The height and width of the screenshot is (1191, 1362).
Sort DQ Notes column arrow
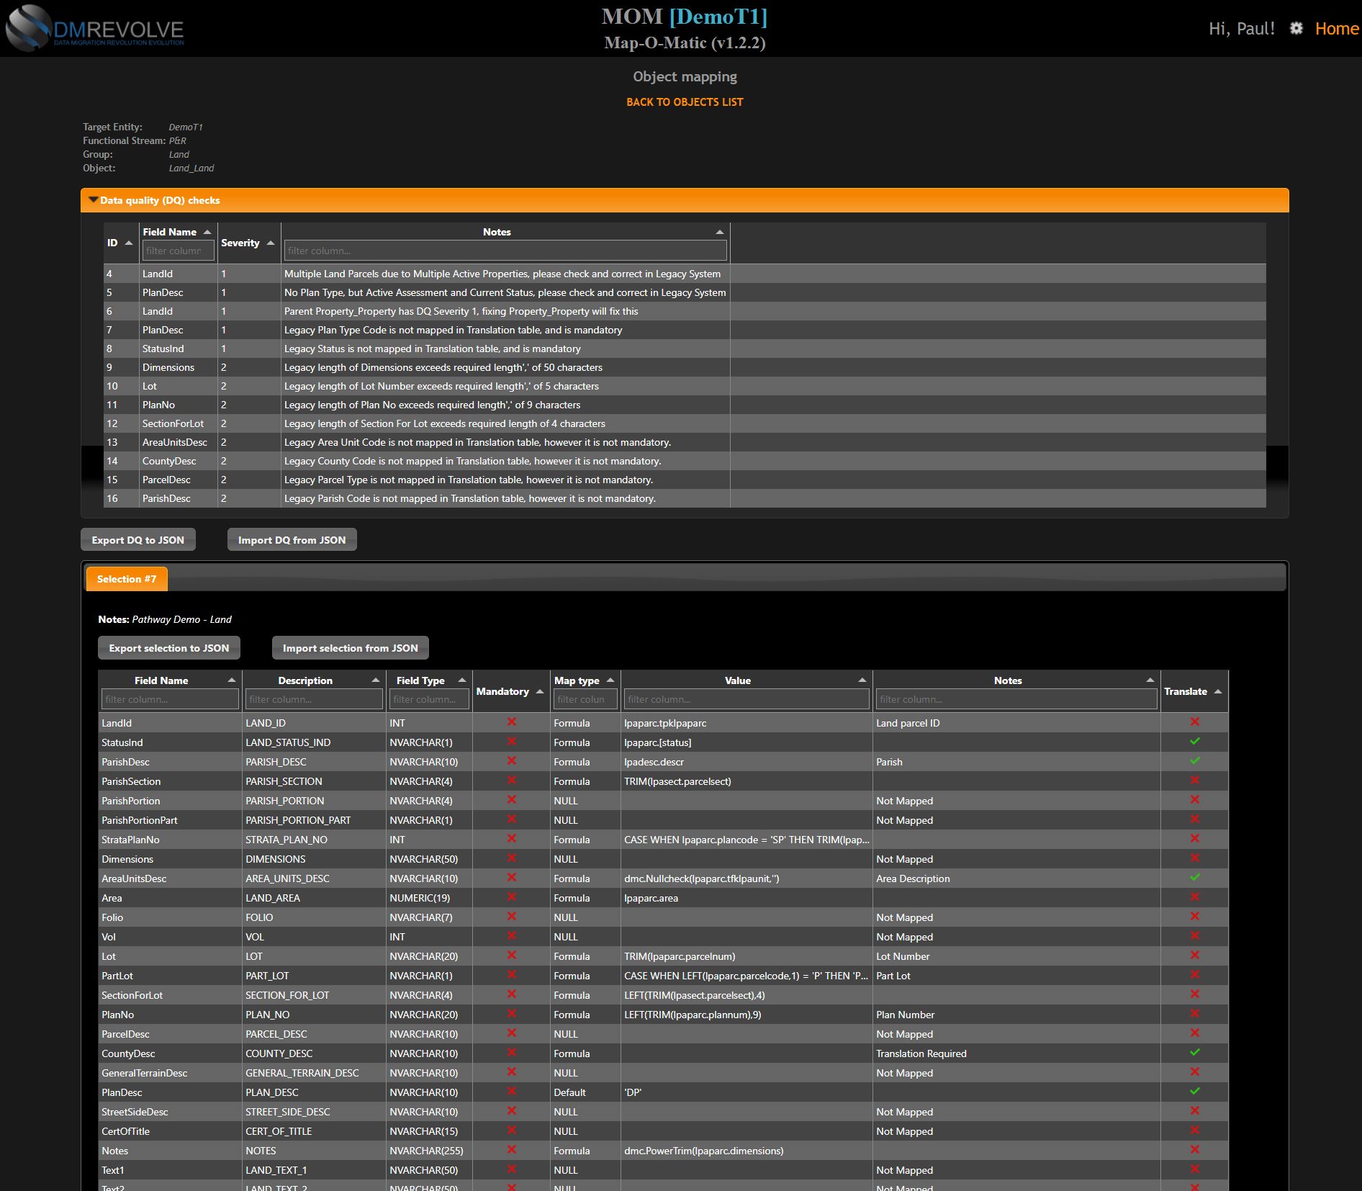click(719, 233)
